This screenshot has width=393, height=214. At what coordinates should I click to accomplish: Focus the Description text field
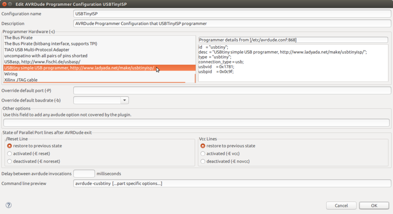pyautogui.click(x=232, y=23)
